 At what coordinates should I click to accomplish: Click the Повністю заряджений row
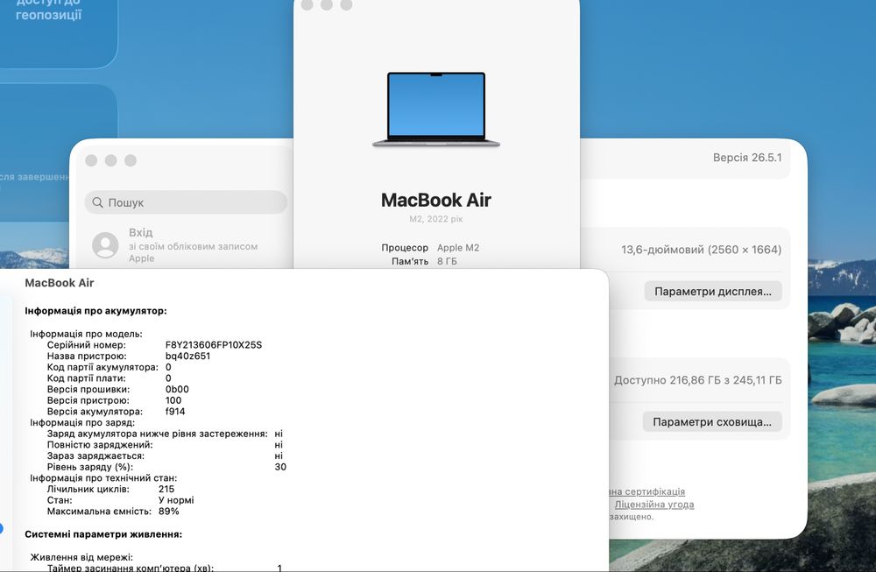165,445
